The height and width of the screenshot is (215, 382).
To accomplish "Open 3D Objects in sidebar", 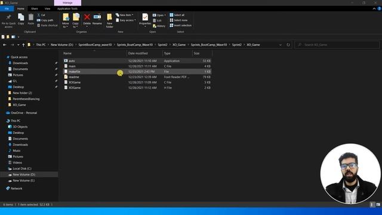I will [x=20, y=127].
